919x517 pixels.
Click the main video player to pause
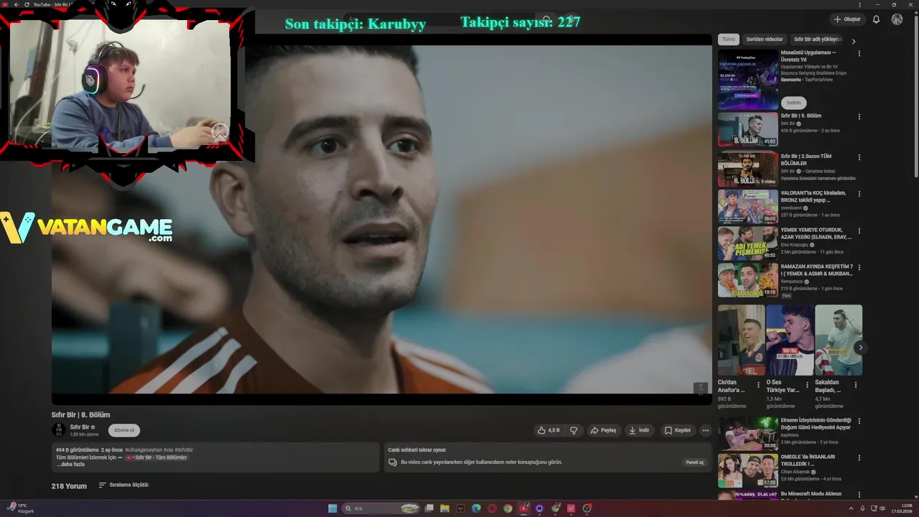(382, 219)
